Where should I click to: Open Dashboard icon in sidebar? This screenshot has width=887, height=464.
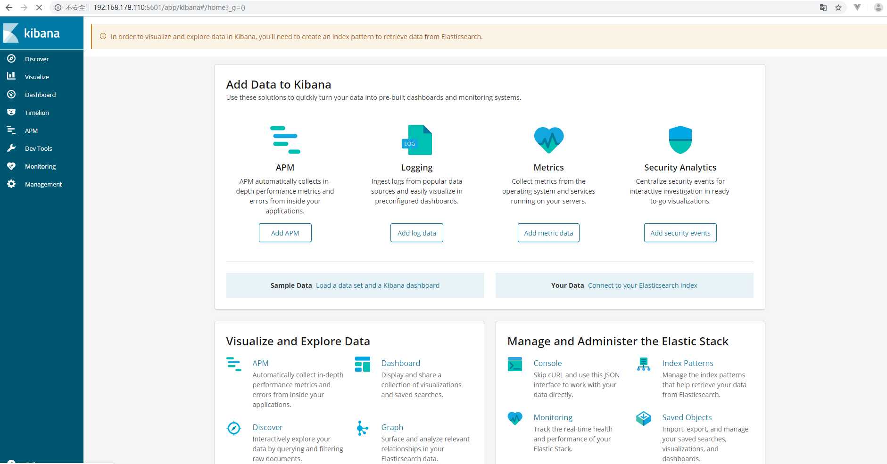(x=11, y=94)
